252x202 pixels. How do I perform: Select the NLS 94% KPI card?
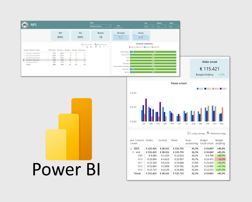(x=80, y=35)
